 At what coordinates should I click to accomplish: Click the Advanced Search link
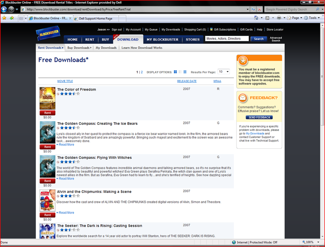pos(276,39)
